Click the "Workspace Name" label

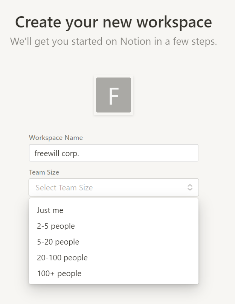click(56, 138)
